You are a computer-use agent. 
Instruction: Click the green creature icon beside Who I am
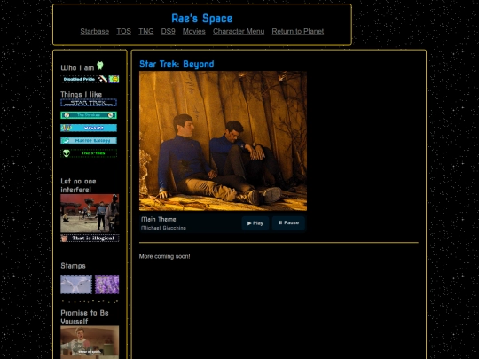click(100, 66)
